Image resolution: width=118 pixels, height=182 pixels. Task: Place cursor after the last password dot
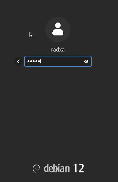coord(40,61)
